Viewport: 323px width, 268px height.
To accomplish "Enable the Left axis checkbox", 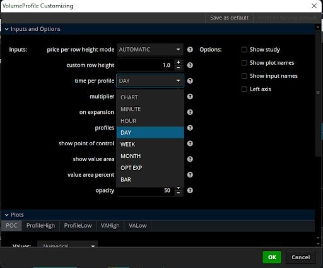I will (x=244, y=89).
